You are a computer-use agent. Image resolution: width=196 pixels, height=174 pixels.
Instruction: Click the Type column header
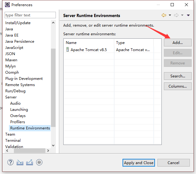pyautogui.click(x=134, y=43)
